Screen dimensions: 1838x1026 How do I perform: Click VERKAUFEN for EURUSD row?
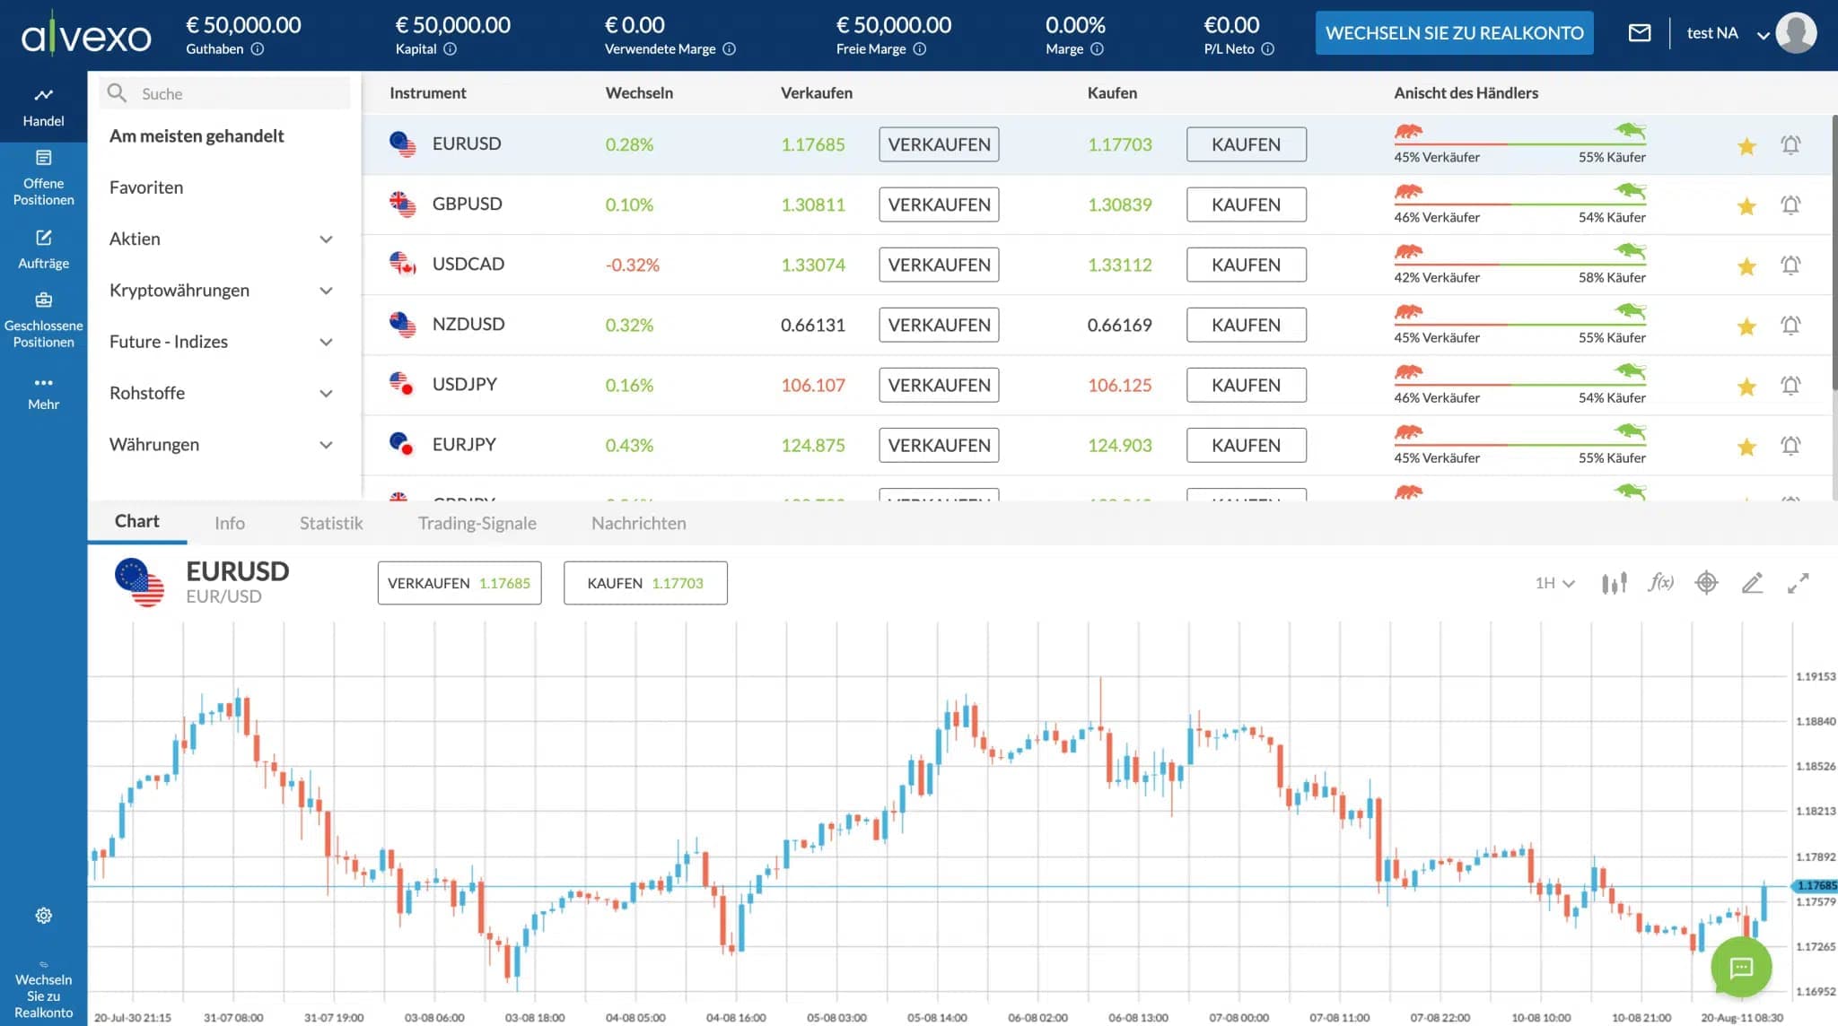click(x=939, y=144)
